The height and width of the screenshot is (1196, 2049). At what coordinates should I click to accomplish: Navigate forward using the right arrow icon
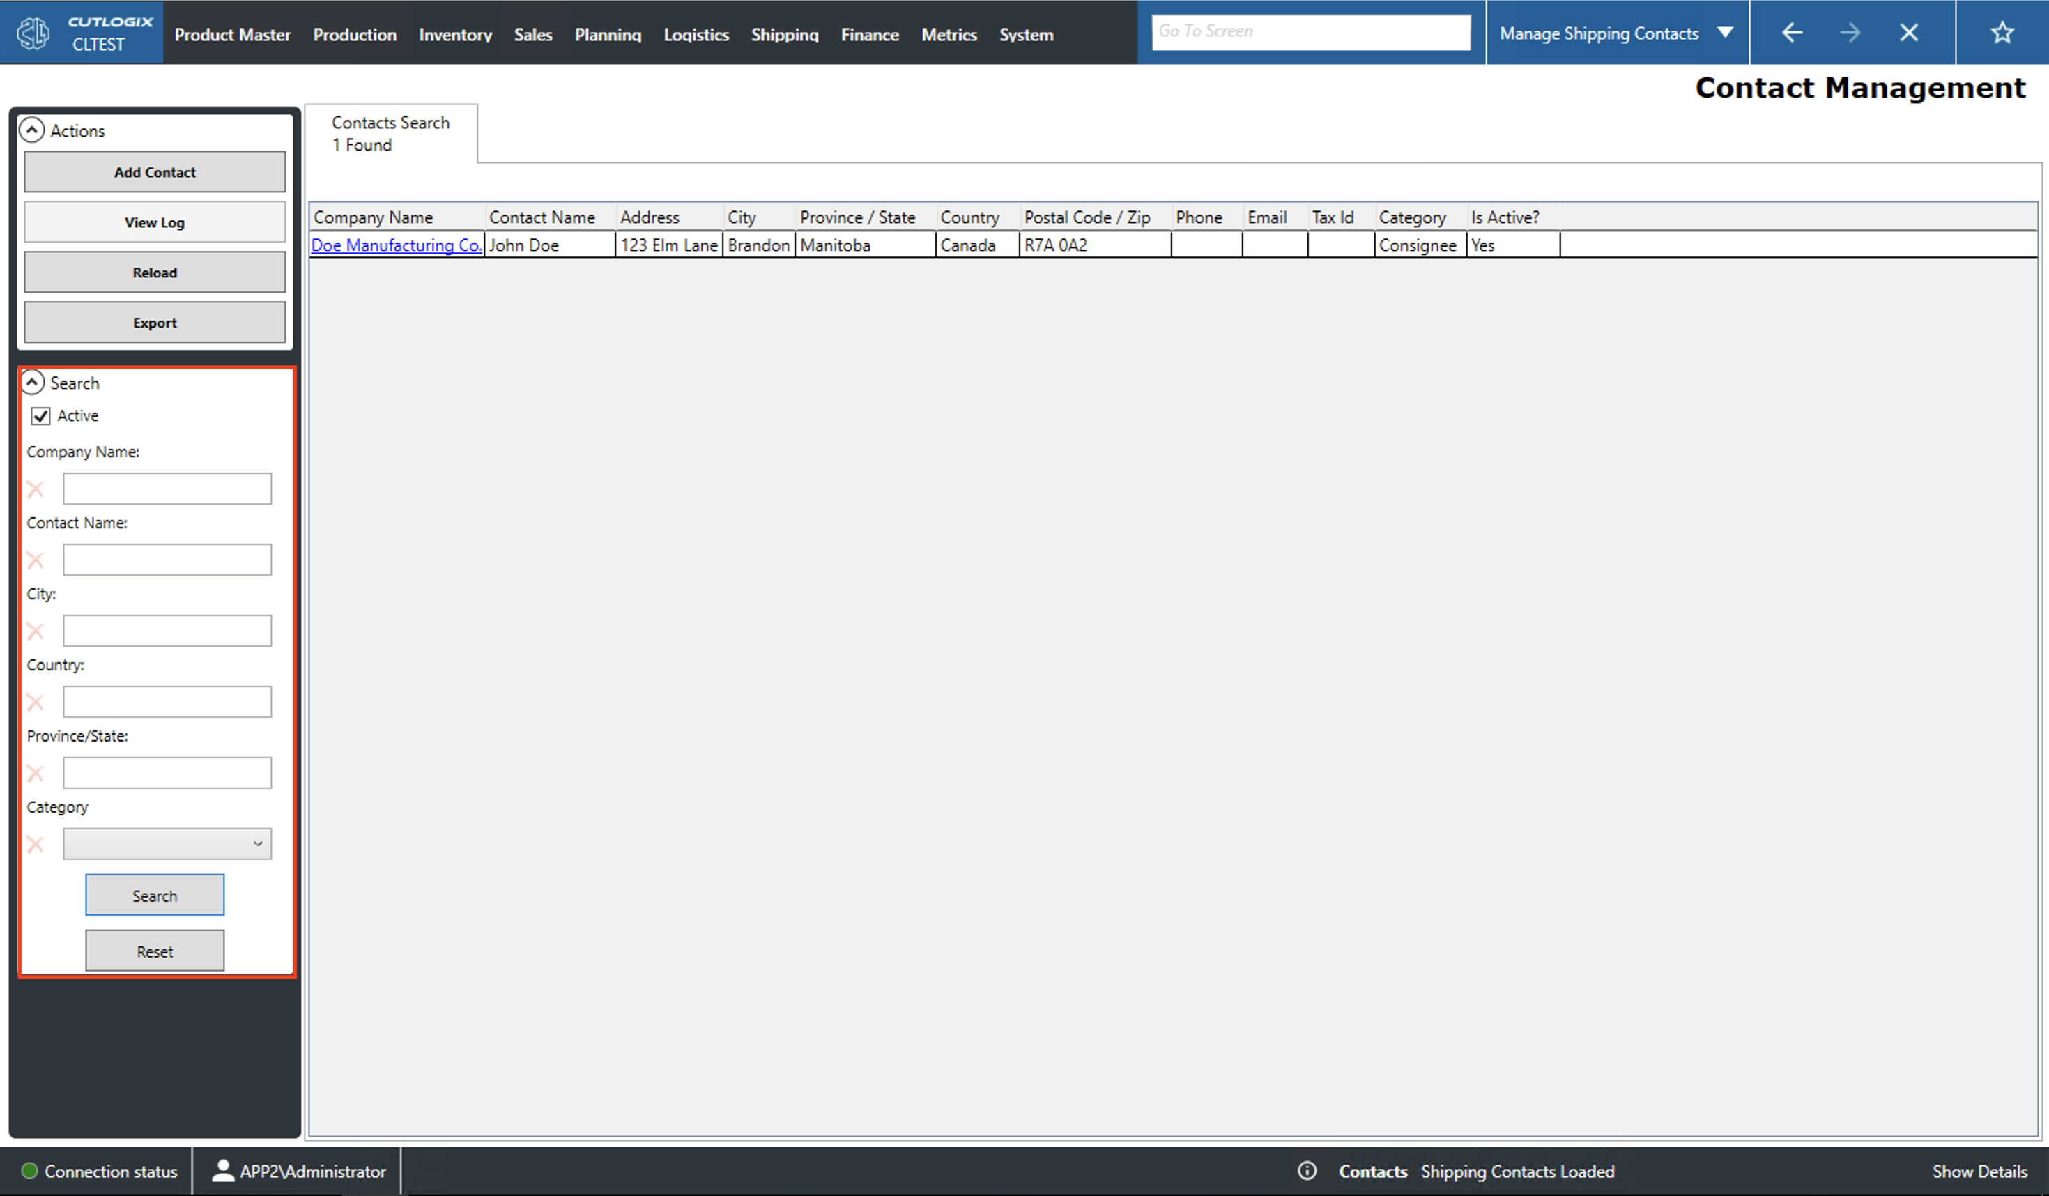click(1850, 33)
